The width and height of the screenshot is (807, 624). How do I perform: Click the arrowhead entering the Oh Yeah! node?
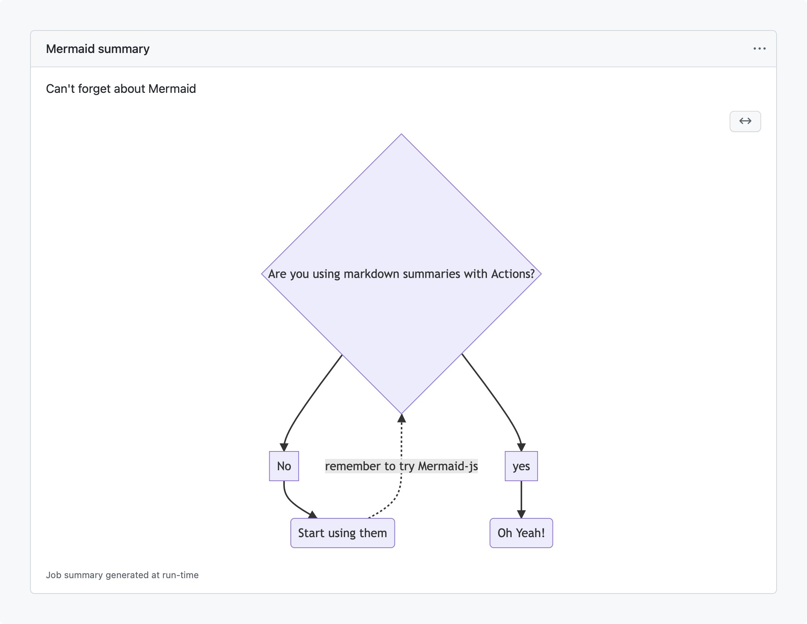(521, 514)
